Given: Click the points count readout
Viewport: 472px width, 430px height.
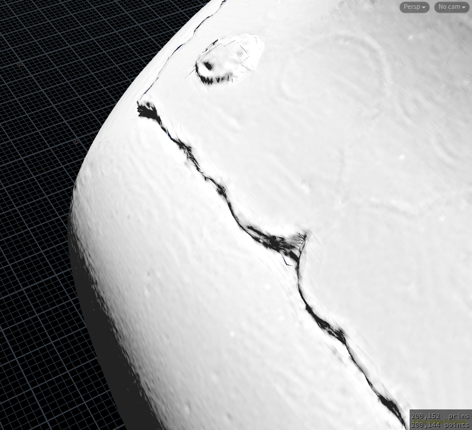Looking at the screenshot, I should (440, 425).
